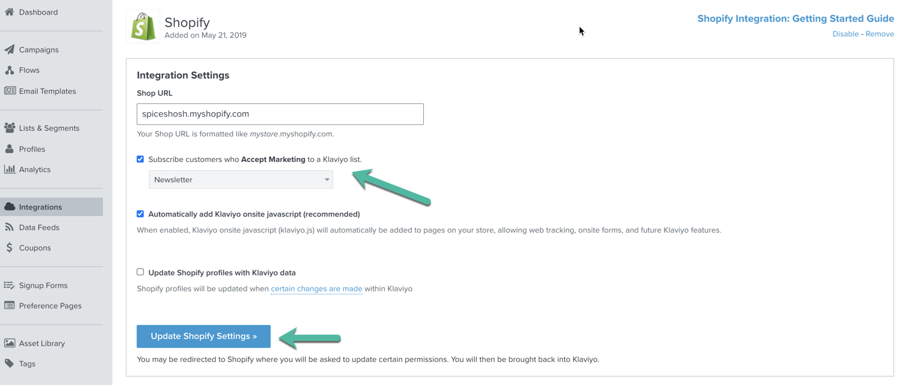This screenshot has width=907, height=385.
Task: Uncheck Subscribe customers who Accept Marketing
Action: (x=140, y=159)
